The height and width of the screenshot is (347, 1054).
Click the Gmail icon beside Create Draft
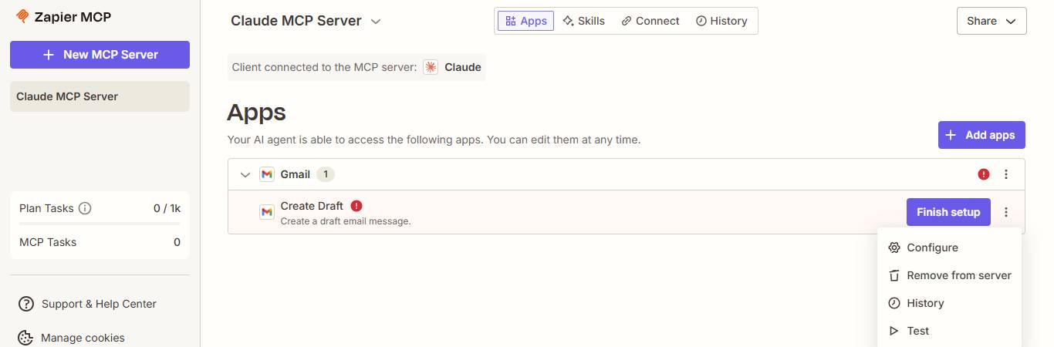click(267, 211)
